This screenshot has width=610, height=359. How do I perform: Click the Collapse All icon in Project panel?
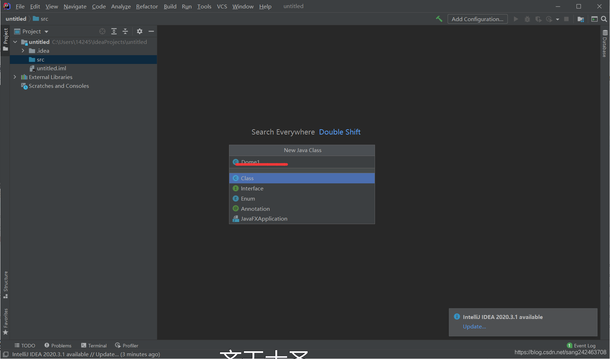(x=125, y=31)
